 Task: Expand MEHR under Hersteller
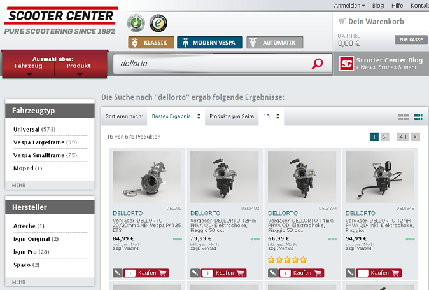click(18, 282)
